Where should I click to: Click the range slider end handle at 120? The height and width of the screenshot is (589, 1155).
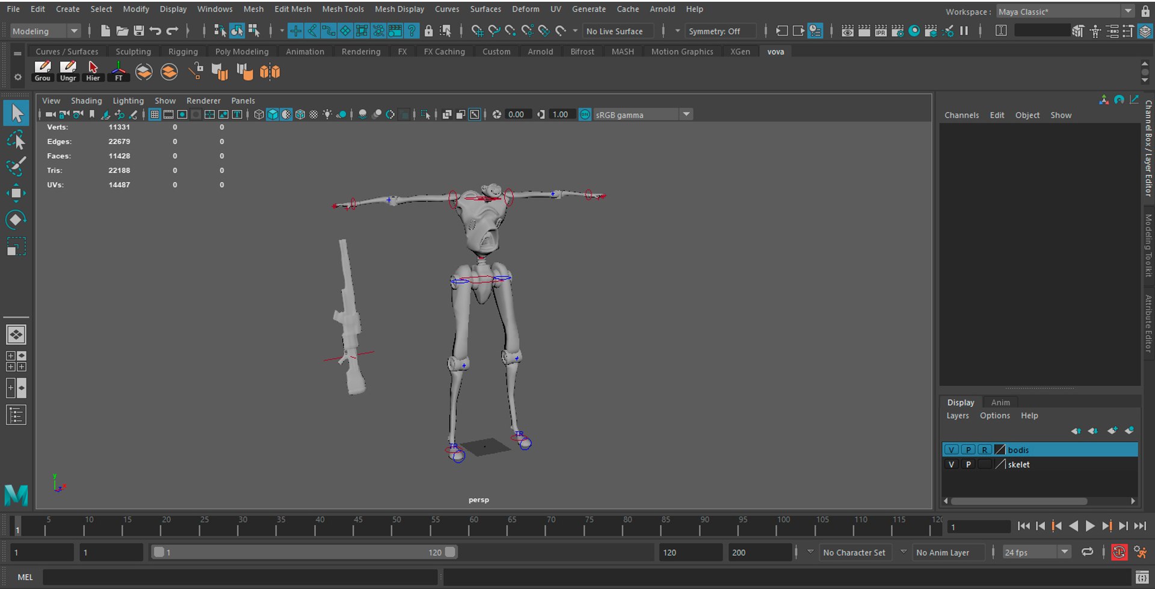pos(450,552)
